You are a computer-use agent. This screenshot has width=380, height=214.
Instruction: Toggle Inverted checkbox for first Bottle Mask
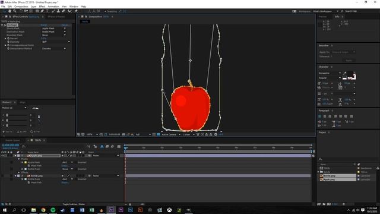(x=75, y=169)
